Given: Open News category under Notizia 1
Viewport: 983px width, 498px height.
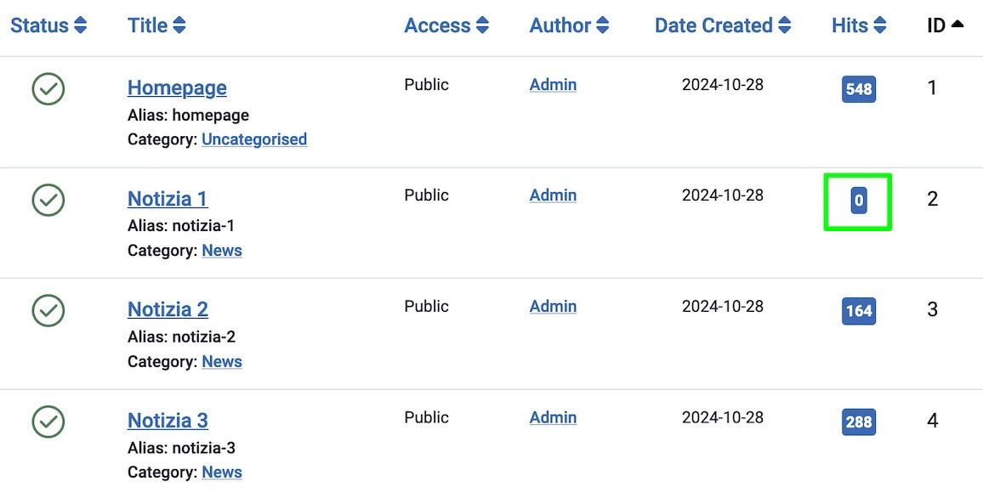Looking at the screenshot, I should (x=222, y=251).
